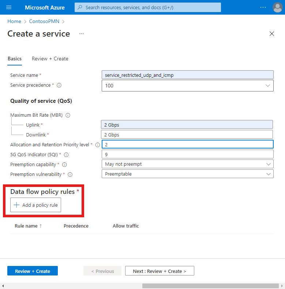The width and height of the screenshot is (285, 289).
Task: Click the Allow traffic column header
Action: [126, 226]
